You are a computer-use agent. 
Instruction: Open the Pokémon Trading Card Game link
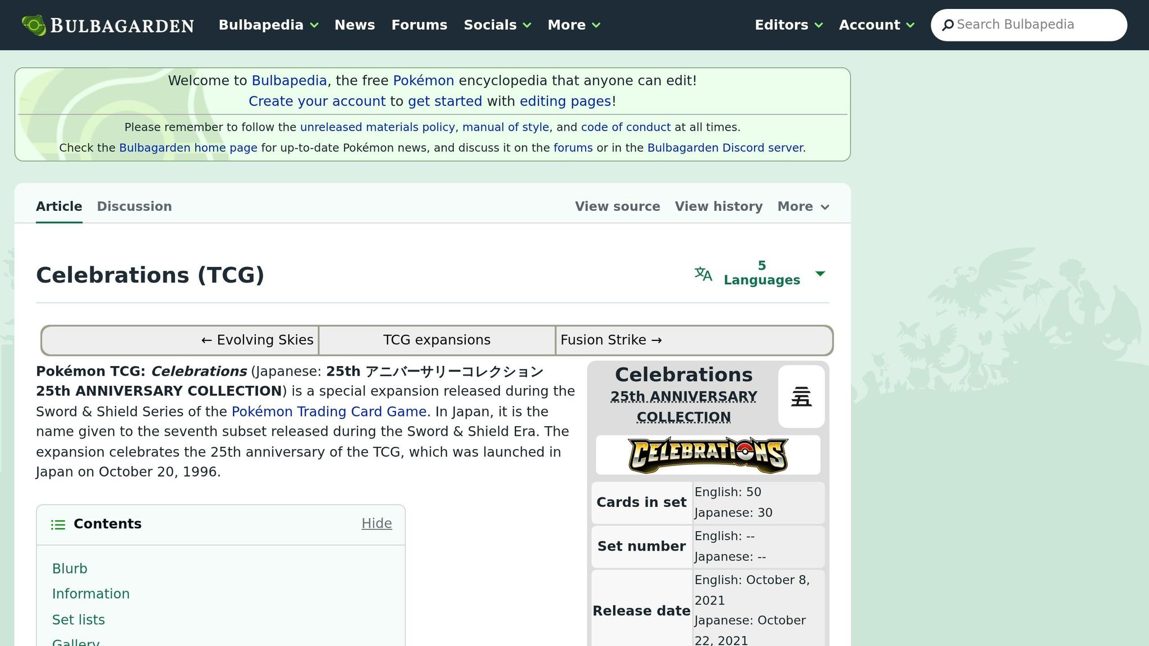(x=329, y=412)
